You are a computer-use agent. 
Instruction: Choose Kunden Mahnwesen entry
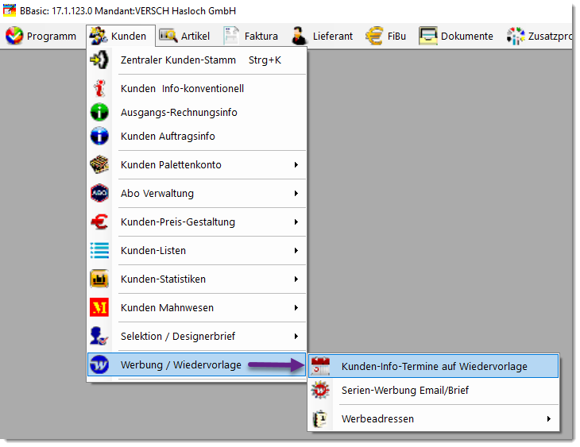[196, 307]
